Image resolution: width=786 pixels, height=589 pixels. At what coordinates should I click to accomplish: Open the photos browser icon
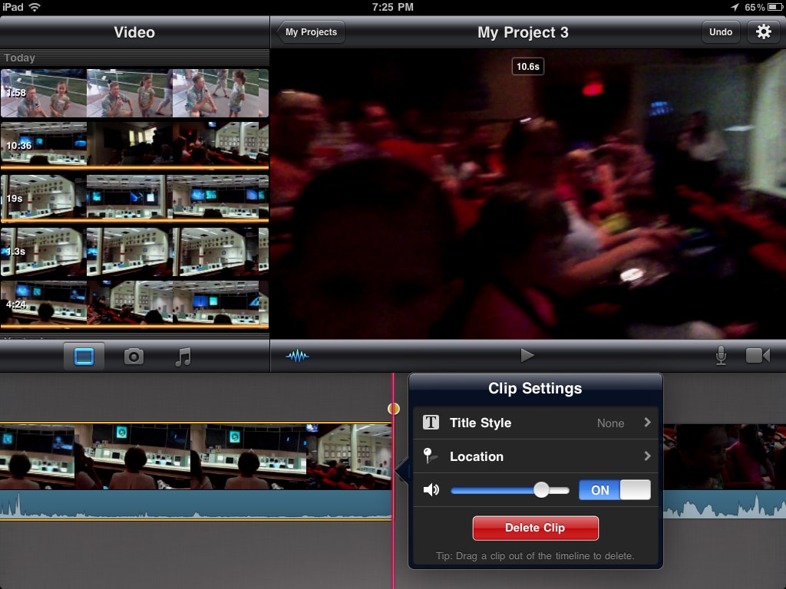[x=134, y=356]
